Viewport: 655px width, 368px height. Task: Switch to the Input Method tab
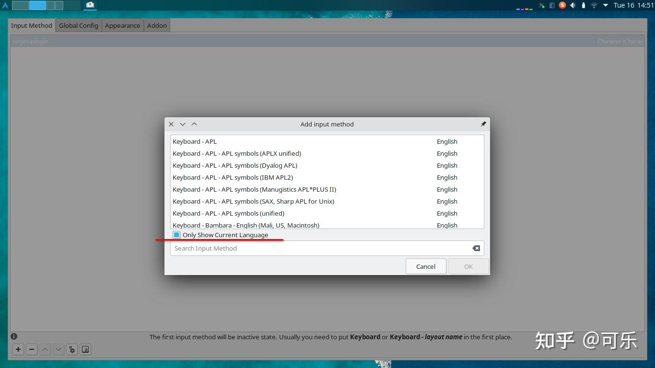32,25
